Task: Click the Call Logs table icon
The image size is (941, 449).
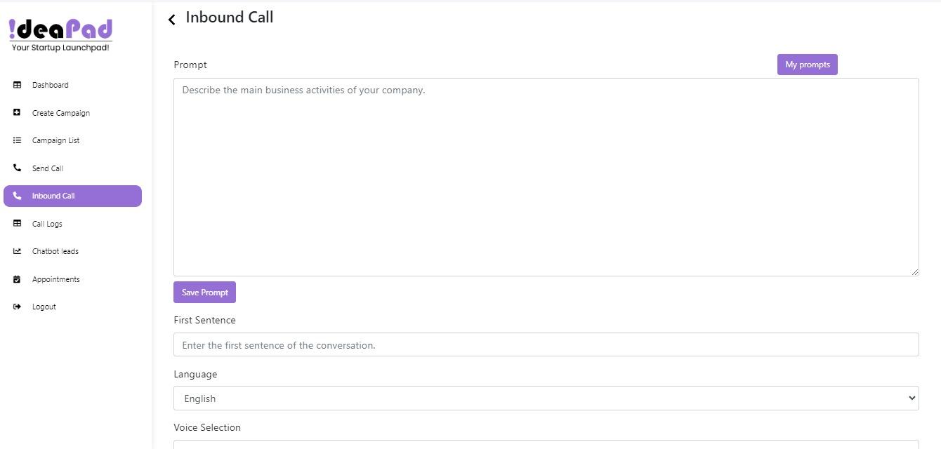Action: click(18, 224)
